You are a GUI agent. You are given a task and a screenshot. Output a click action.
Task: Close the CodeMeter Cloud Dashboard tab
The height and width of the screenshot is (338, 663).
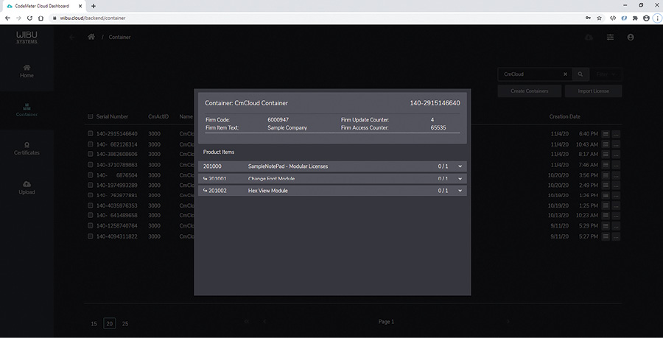click(x=80, y=6)
